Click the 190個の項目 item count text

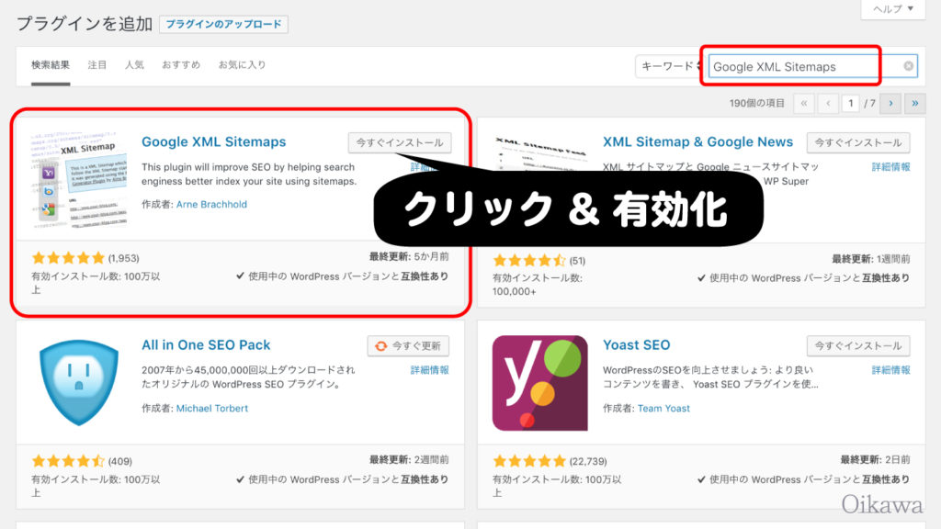[757, 103]
